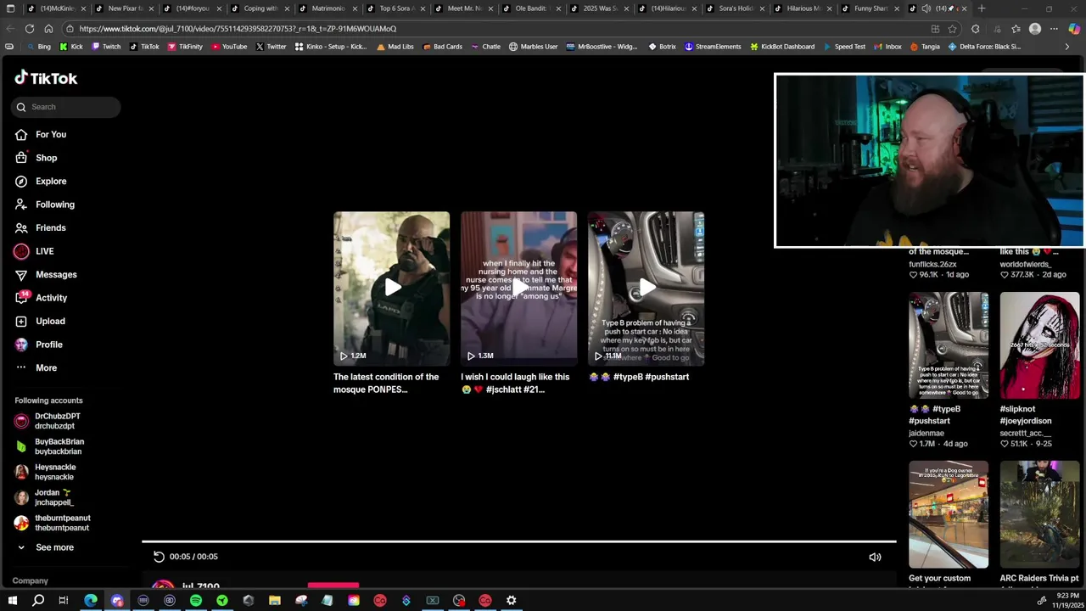Image resolution: width=1086 pixels, height=611 pixels.
Task: Click the jaidenmae author name
Action: 926,433
